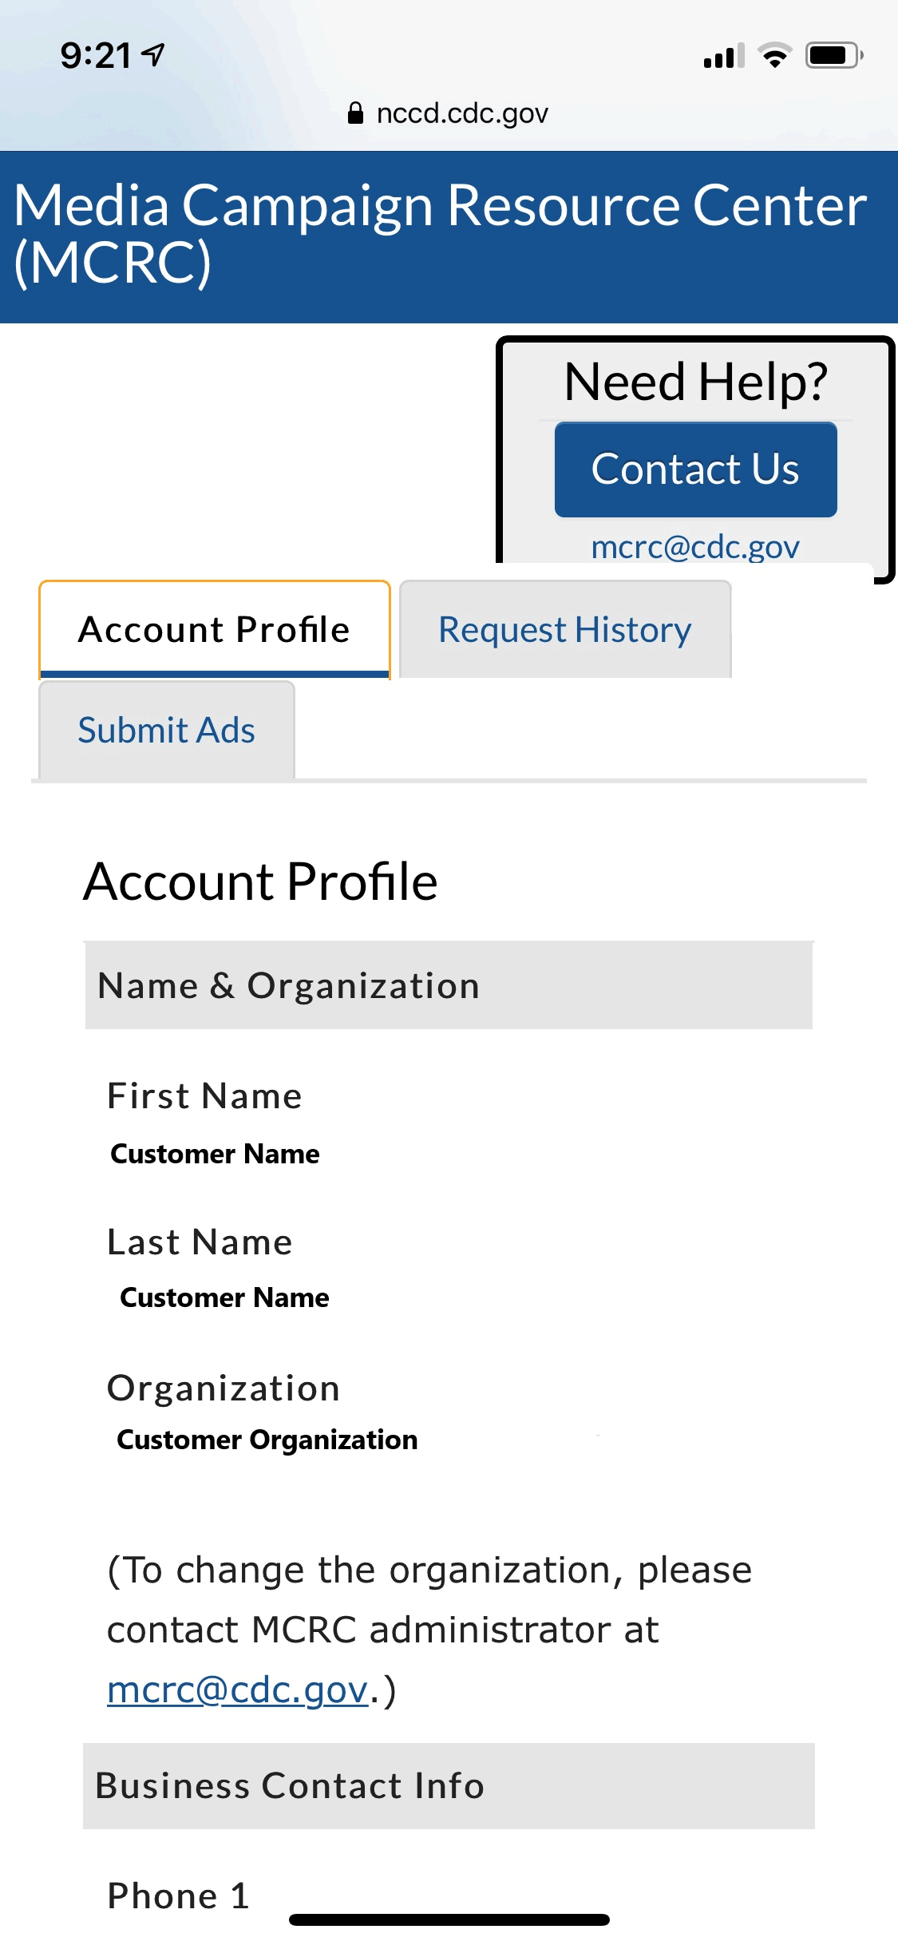
Task: Open the mcrc@cdc.gov administrator email link
Action: [238, 1689]
